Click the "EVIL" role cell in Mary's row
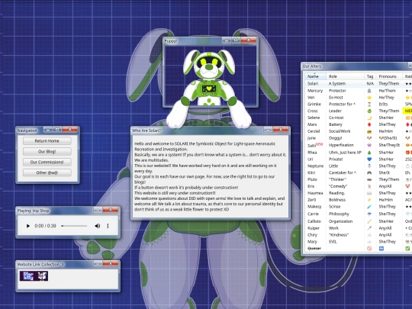This screenshot has width=412, height=309. click(x=333, y=242)
